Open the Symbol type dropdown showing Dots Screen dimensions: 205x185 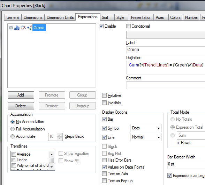(x=146, y=128)
